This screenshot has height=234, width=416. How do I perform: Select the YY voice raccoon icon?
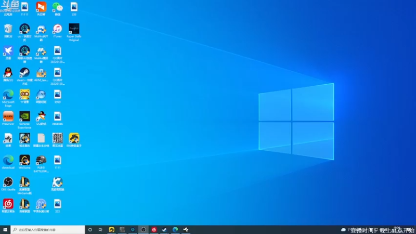pos(24,96)
